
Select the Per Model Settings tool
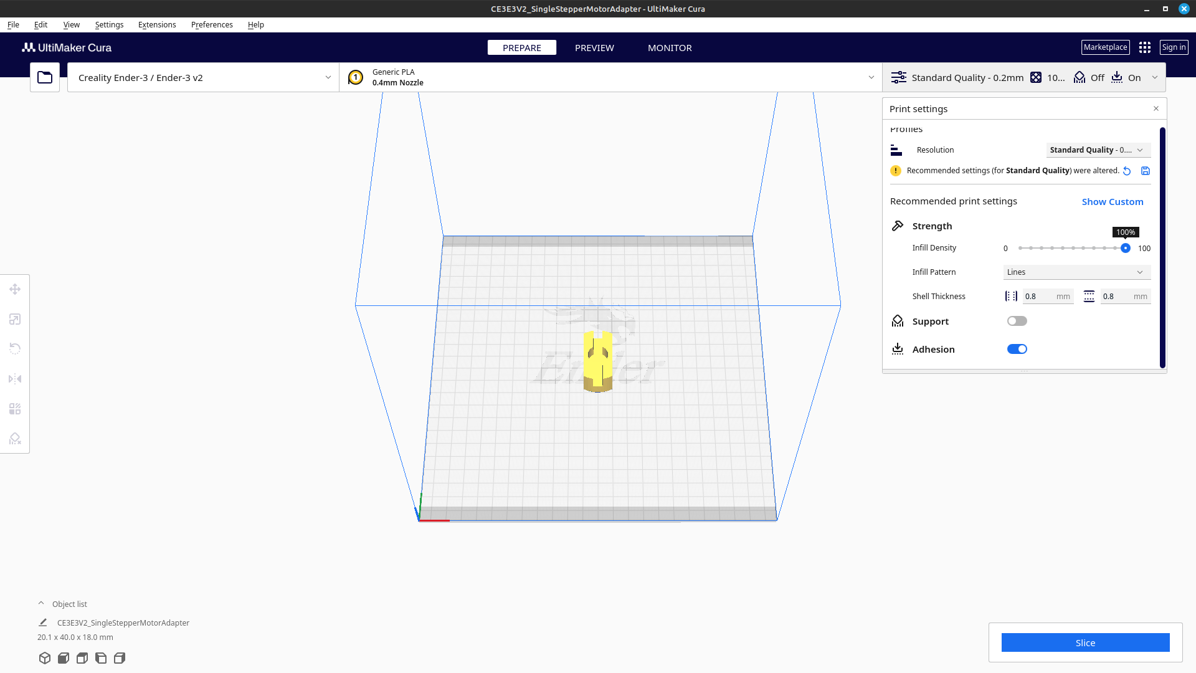pyautogui.click(x=15, y=409)
